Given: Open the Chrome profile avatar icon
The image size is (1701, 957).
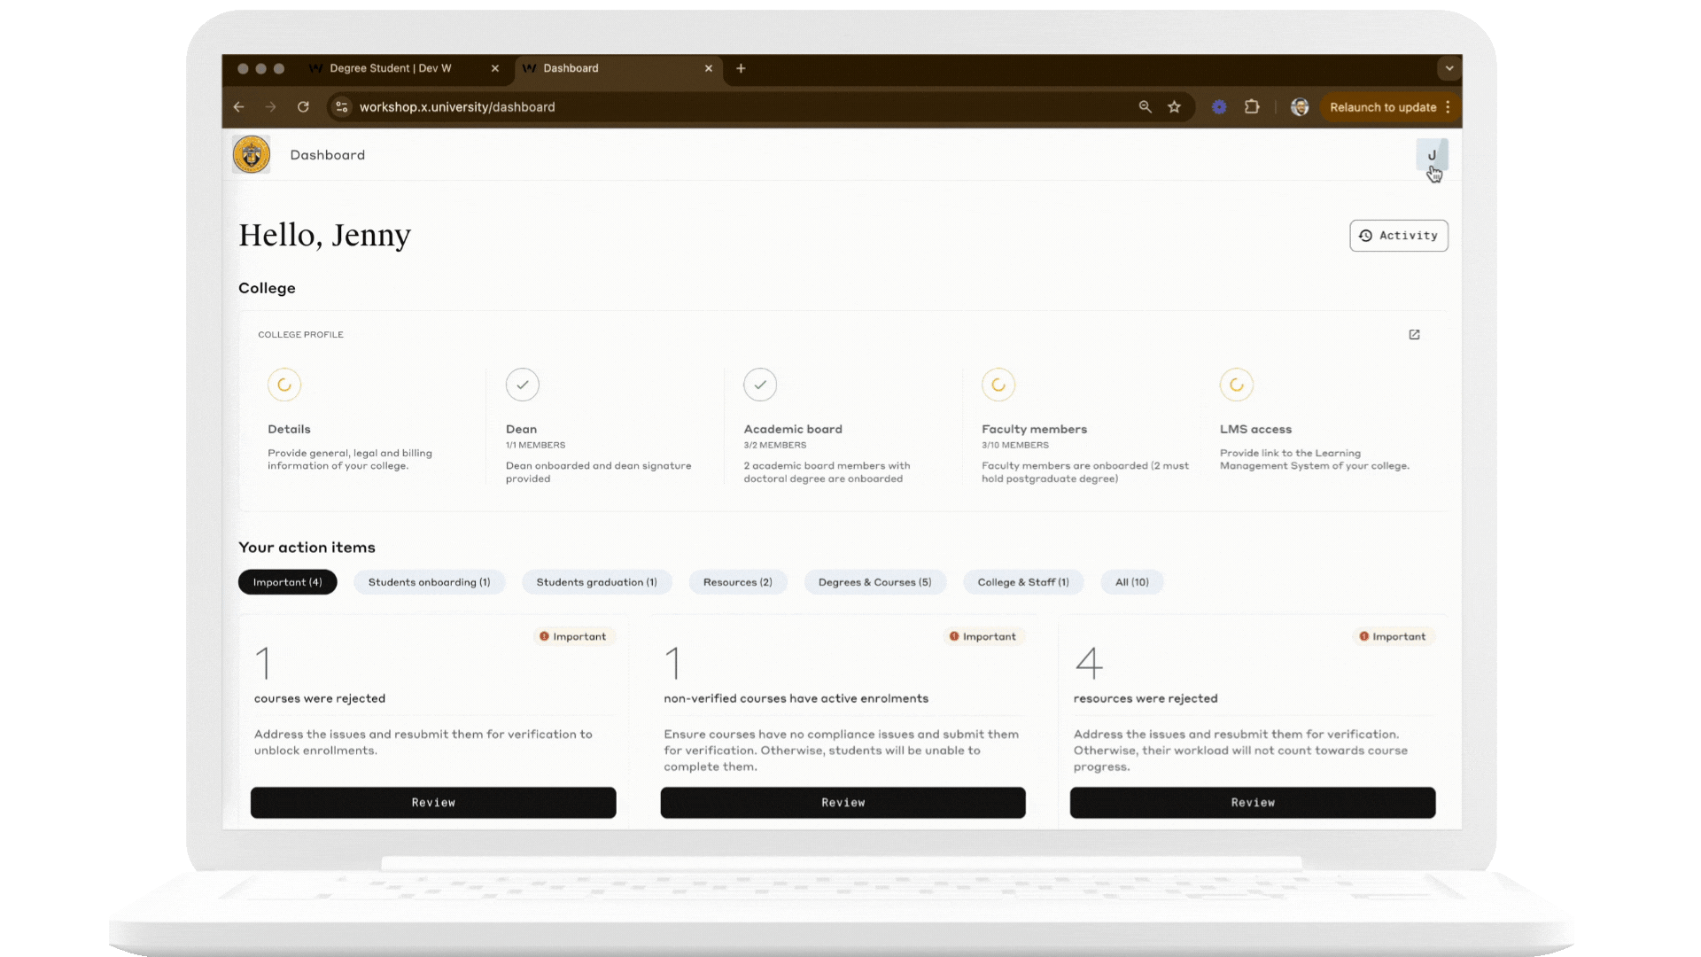Looking at the screenshot, I should coord(1300,107).
